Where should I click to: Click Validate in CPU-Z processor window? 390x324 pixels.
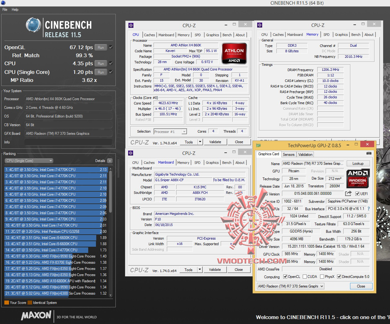pyautogui.click(x=215, y=142)
